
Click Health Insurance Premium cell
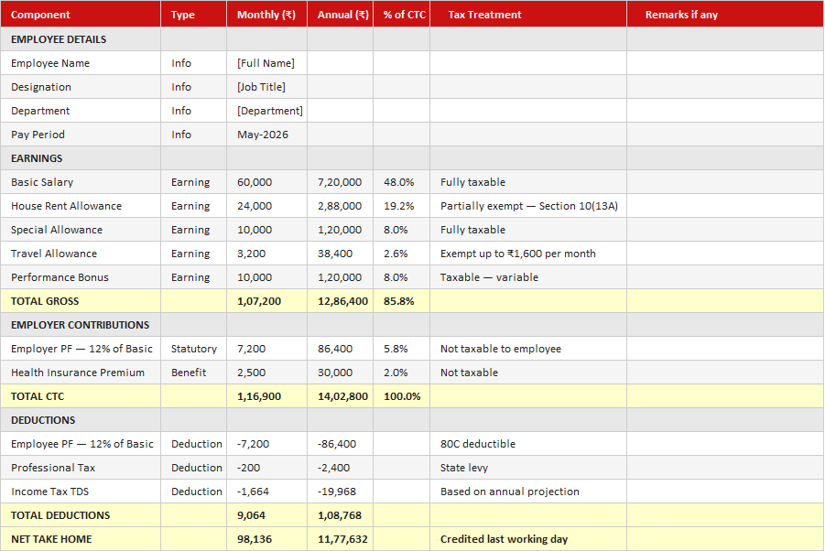[x=81, y=373]
